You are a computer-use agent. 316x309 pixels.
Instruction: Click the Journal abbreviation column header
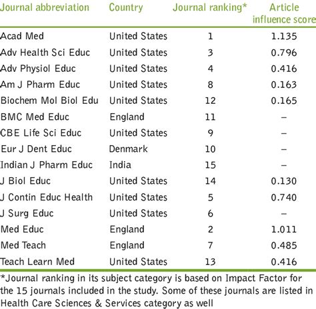[x=45, y=7]
